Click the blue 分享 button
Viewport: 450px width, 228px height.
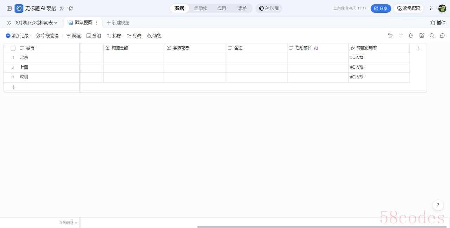(x=380, y=8)
